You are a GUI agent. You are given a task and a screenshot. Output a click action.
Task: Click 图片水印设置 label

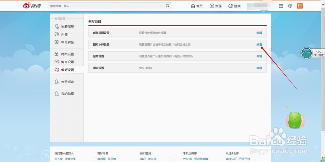click(x=101, y=44)
